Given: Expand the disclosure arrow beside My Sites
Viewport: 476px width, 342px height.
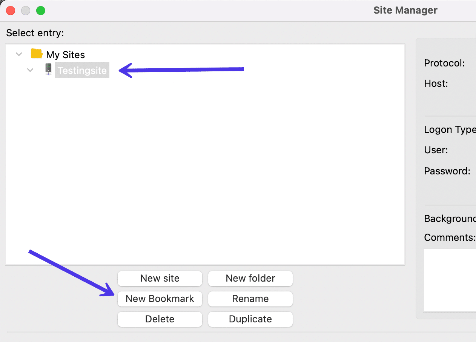Looking at the screenshot, I should (x=19, y=54).
